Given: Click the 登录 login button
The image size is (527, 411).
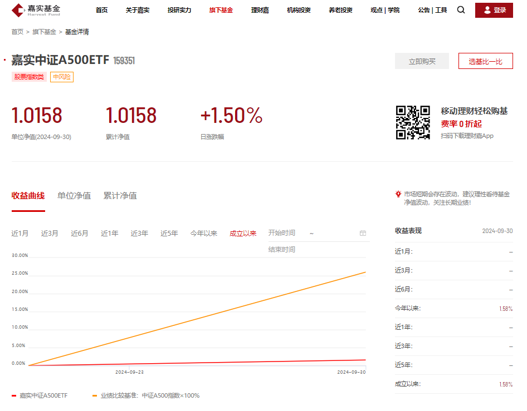Looking at the screenshot, I should (494, 10).
